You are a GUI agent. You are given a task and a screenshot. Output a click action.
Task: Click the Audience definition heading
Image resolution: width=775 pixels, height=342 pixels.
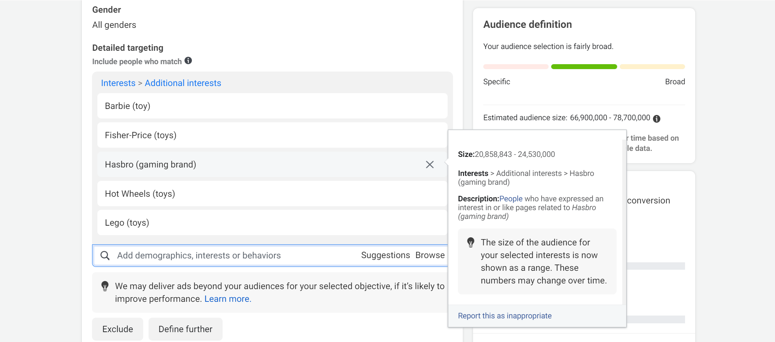pyautogui.click(x=527, y=24)
